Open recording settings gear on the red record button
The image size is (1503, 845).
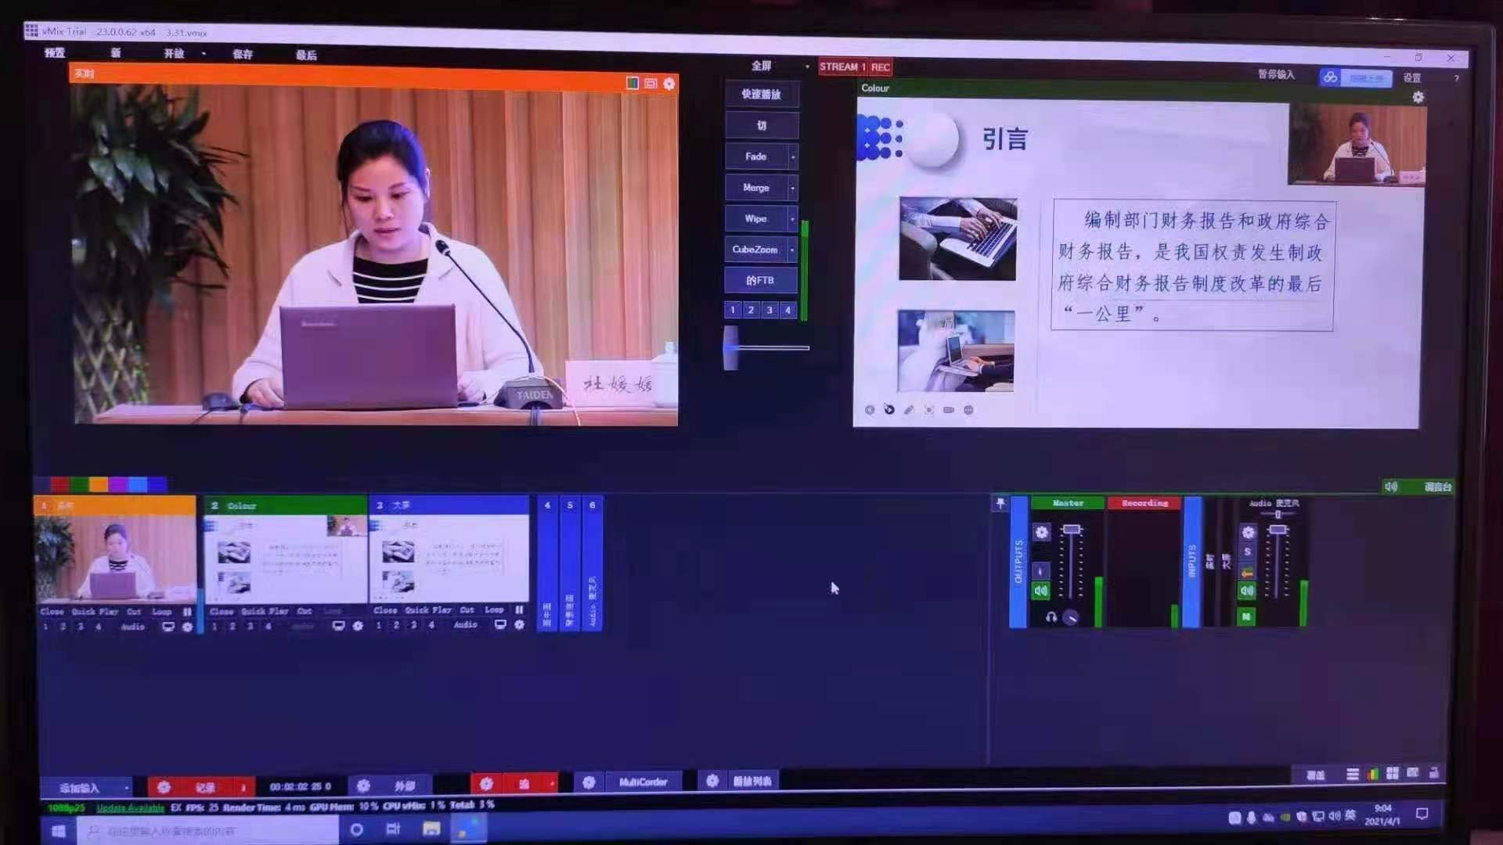pos(164,787)
